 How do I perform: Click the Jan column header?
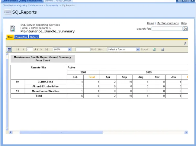point(173,77)
